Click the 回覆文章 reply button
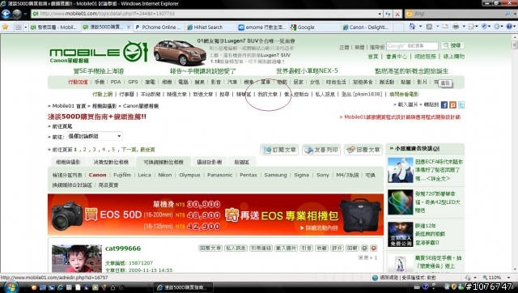This screenshot has height=293, width=518. (363, 150)
